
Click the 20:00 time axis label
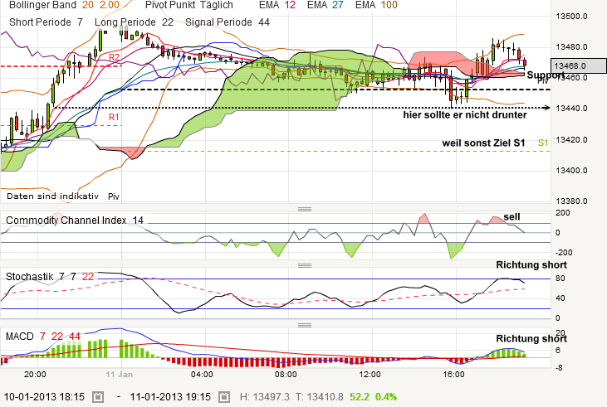pyautogui.click(x=35, y=374)
